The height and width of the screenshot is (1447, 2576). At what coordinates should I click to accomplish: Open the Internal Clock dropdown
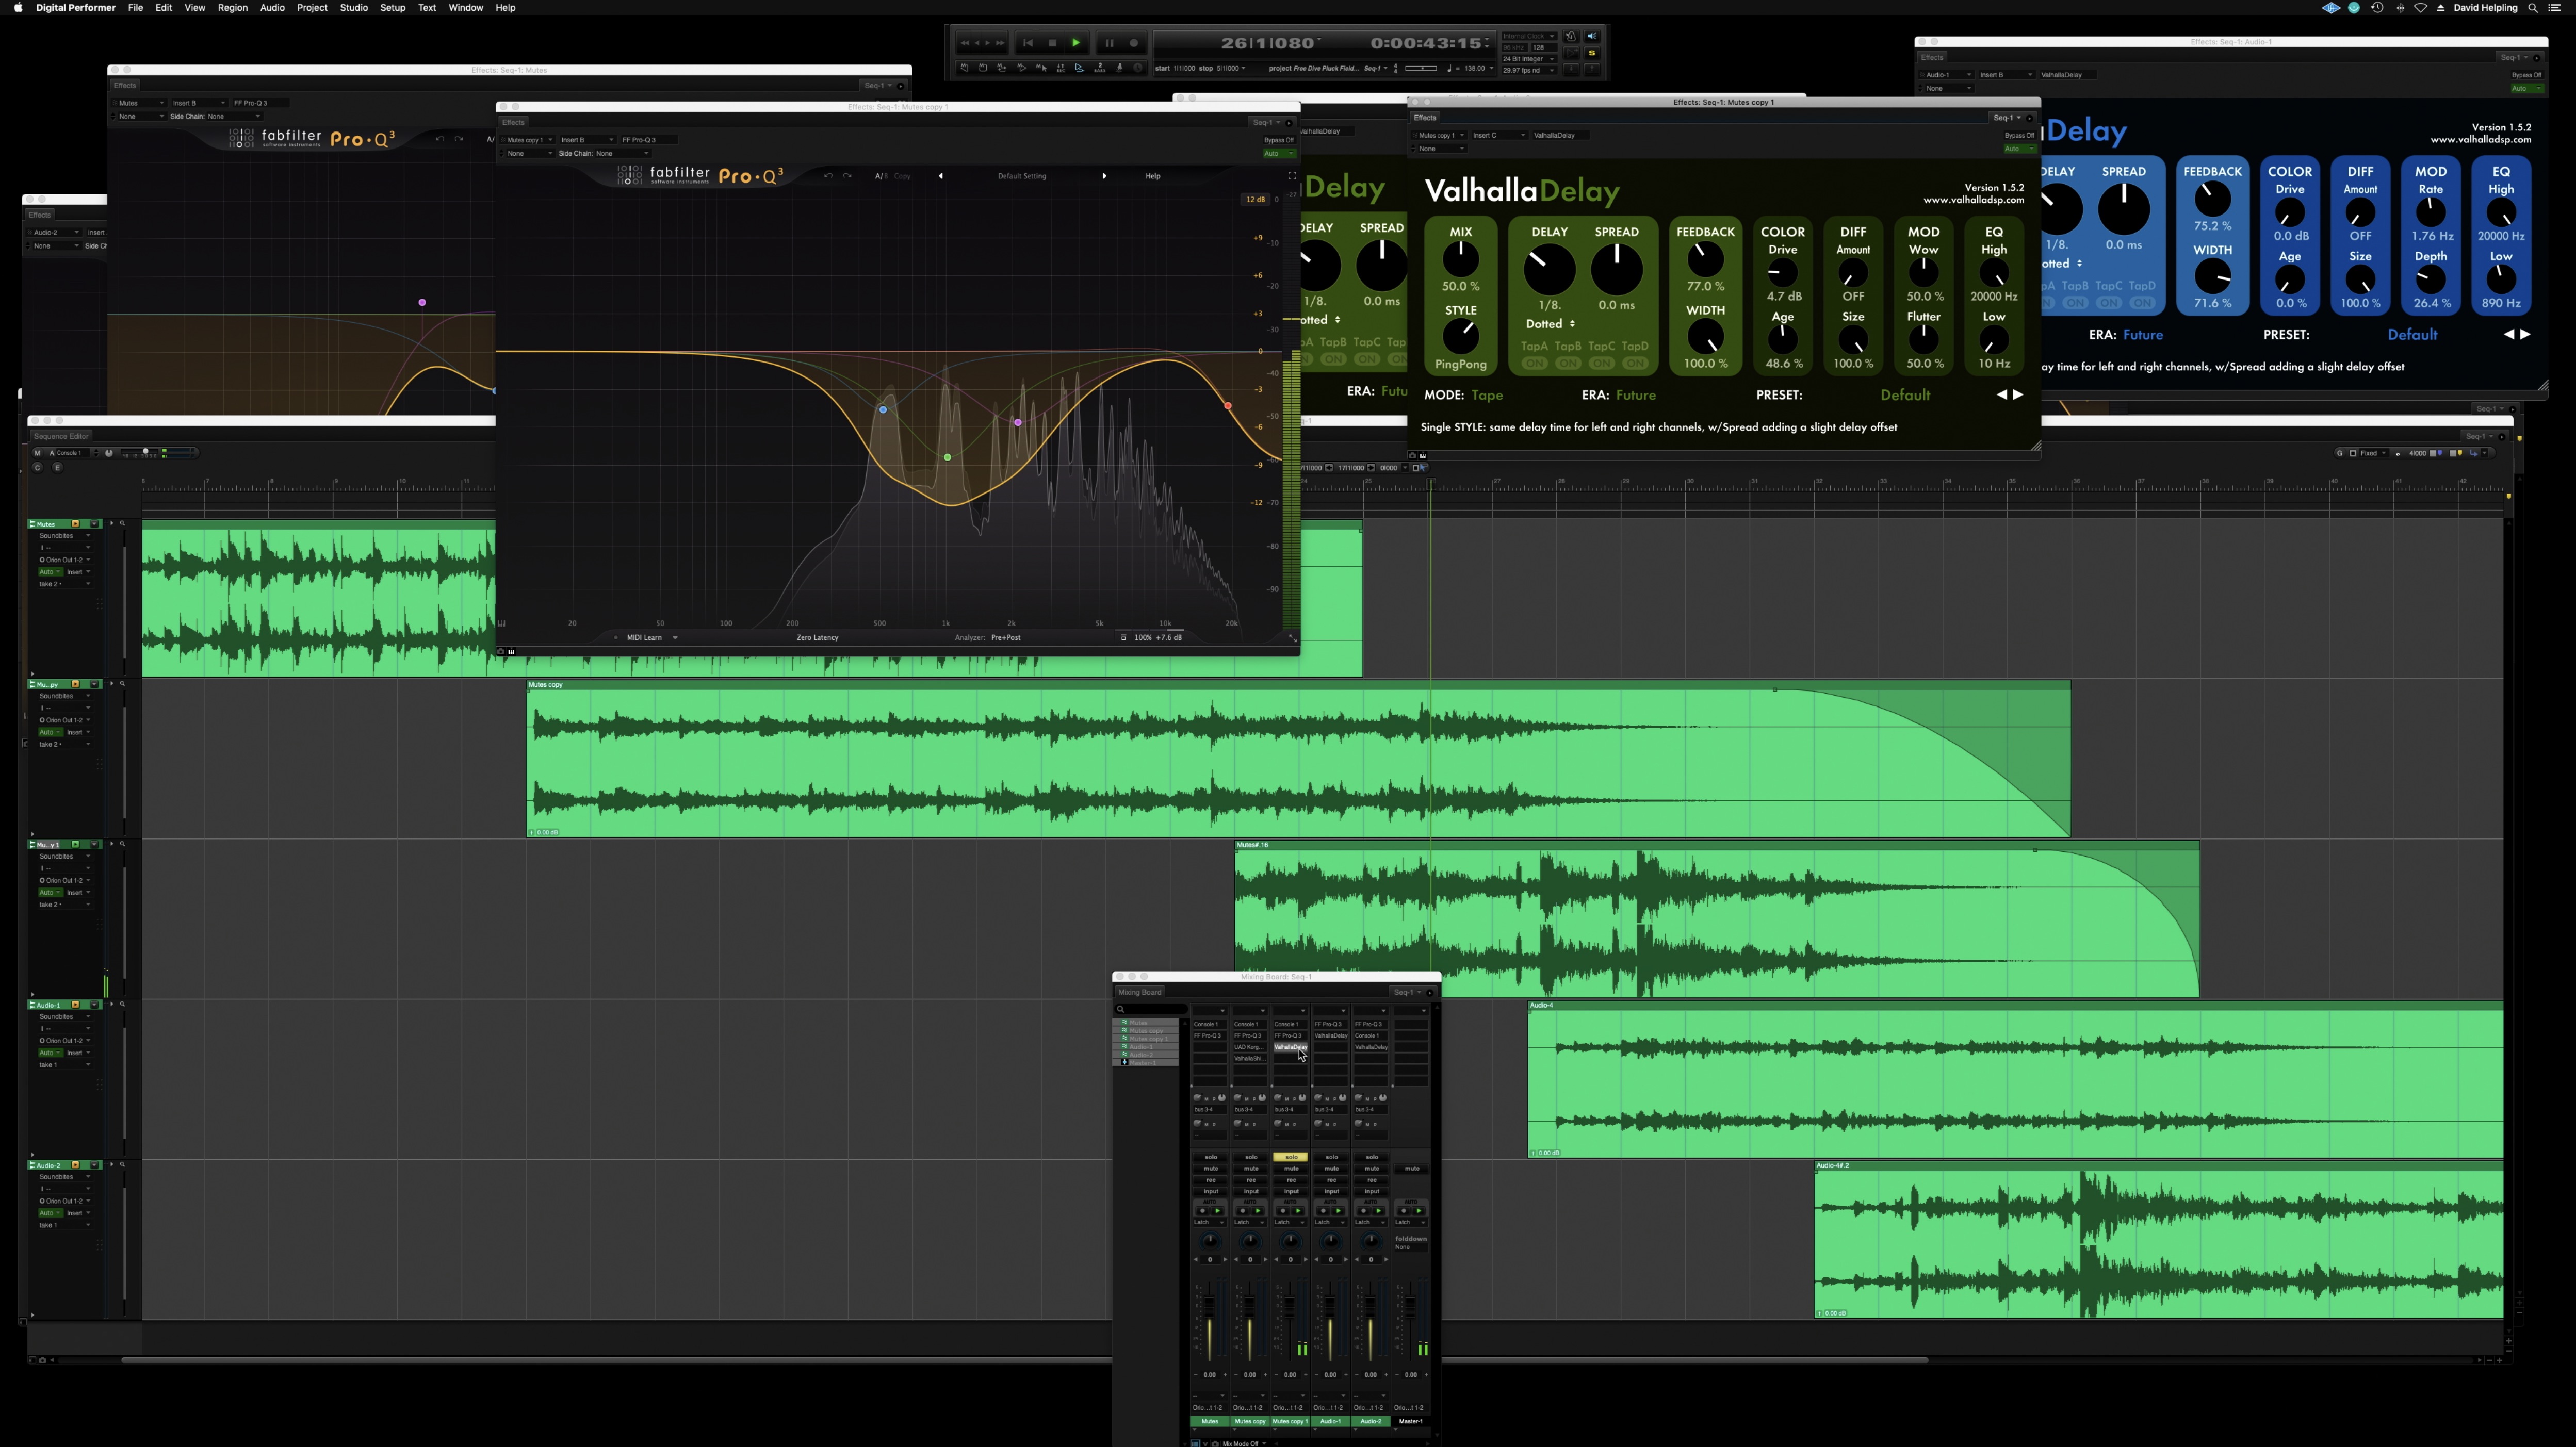click(1529, 36)
